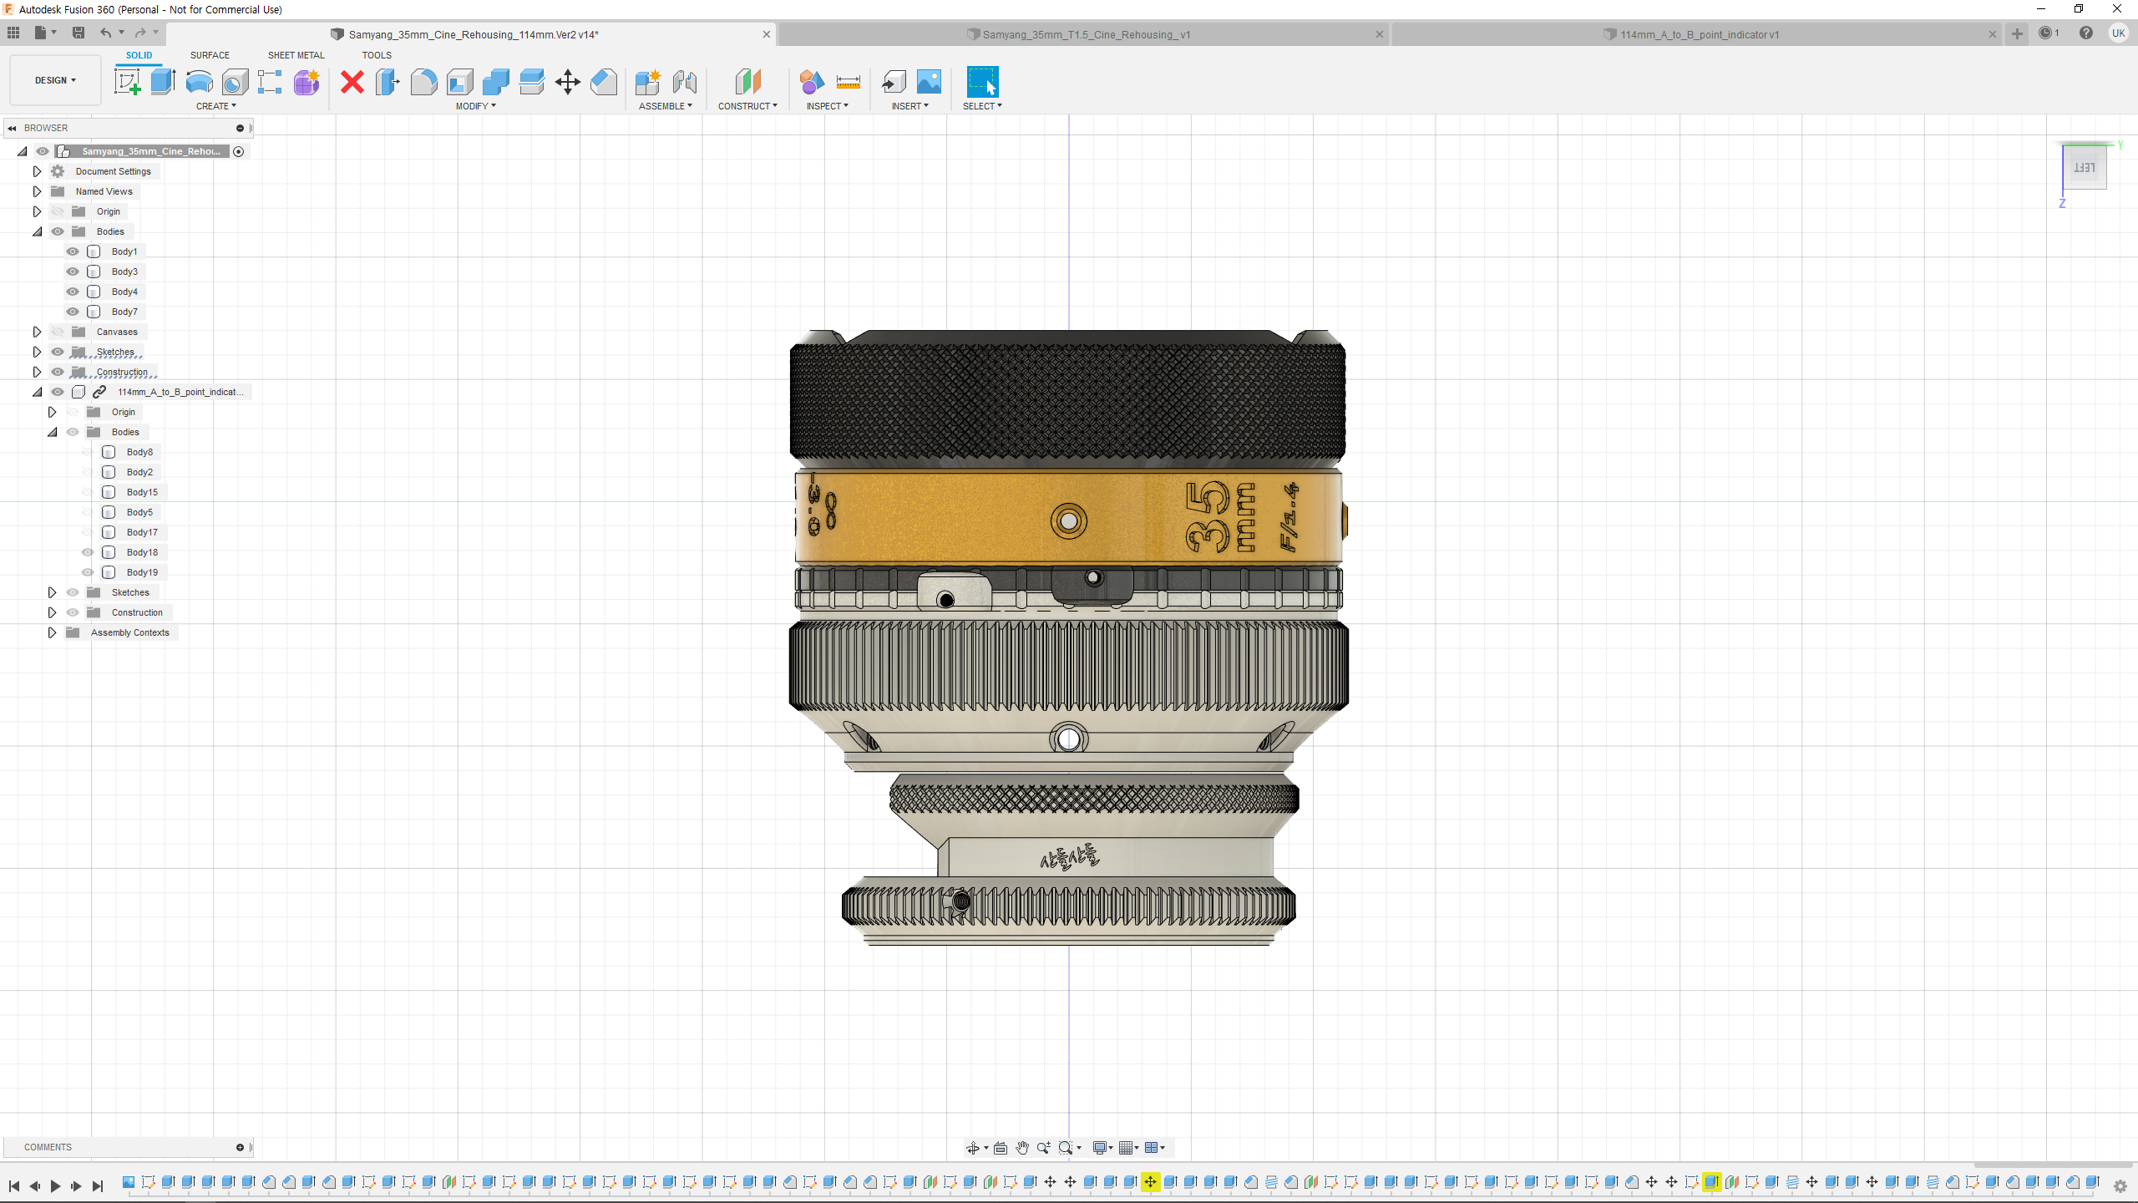Viewport: 2138px width, 1203px height.
Task: Toggle the Sketches folder visibility eye
Action: click(58, 352)
